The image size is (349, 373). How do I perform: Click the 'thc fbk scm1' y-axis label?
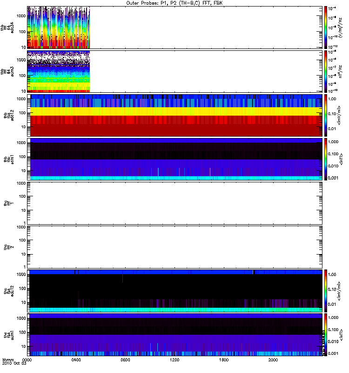pos(9,335)
